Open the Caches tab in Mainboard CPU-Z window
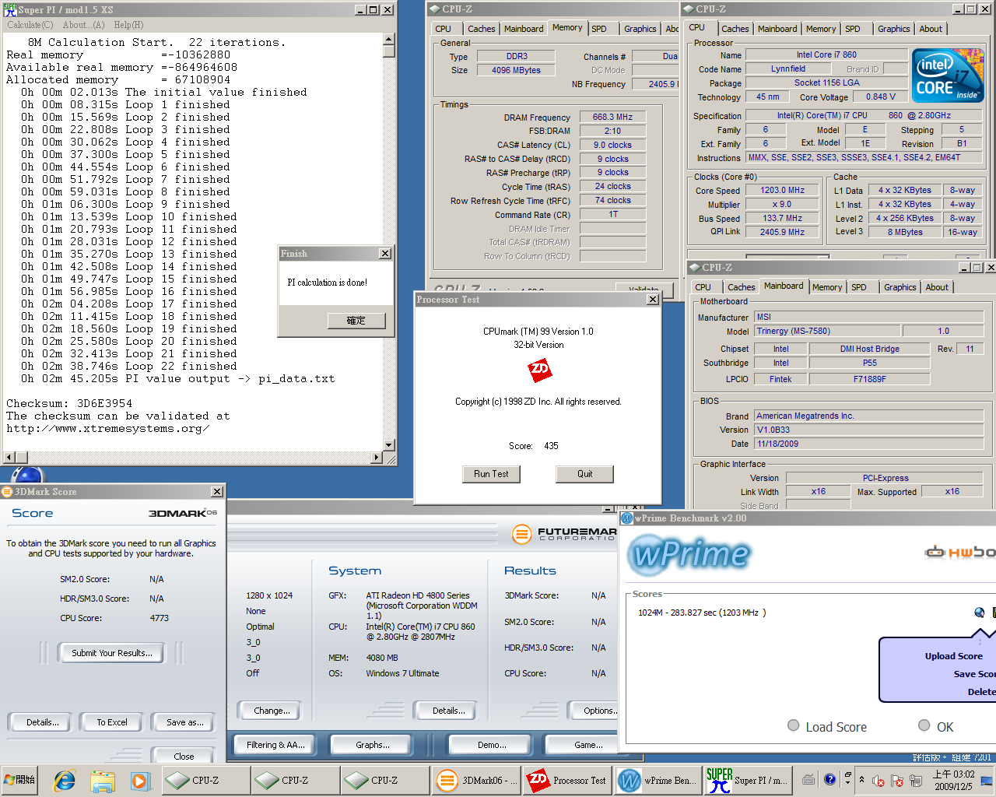 click(x=741, y=287)
